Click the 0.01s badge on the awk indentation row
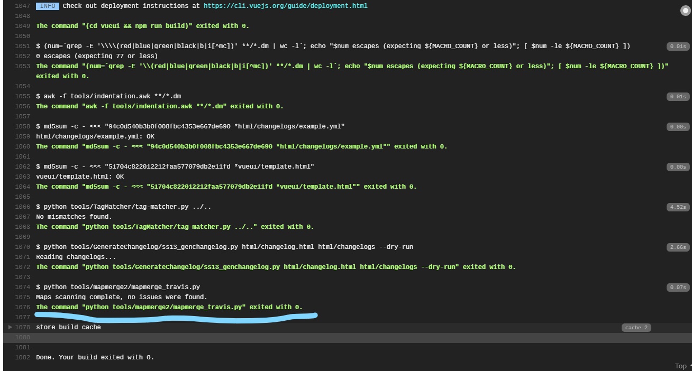Image resolution: width=692 pixels, height=371 pixels. [678, 97]
